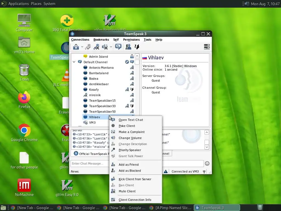Click the Subscribe to channels eye icon
The height and width of the screenshot is (211, 281).
pos(118,47)
